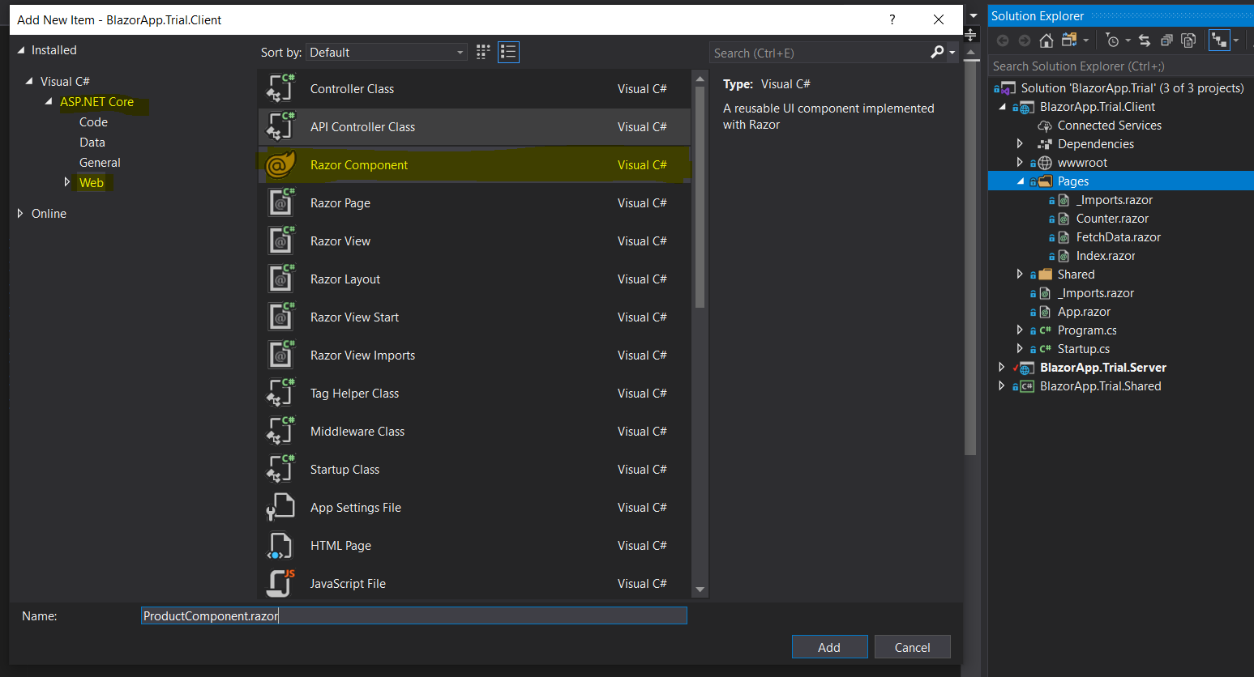Expand the Shared folder in Solution Explorer
1254x677 pixels.
pos(1020,274)
